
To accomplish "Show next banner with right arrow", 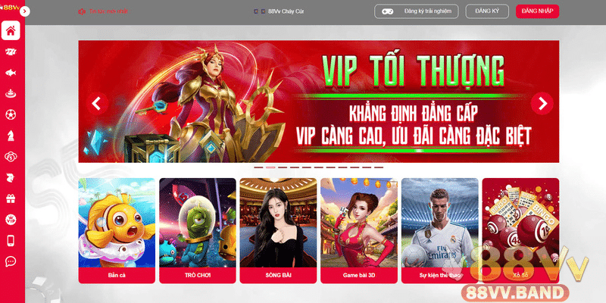I will pos(542,104).
